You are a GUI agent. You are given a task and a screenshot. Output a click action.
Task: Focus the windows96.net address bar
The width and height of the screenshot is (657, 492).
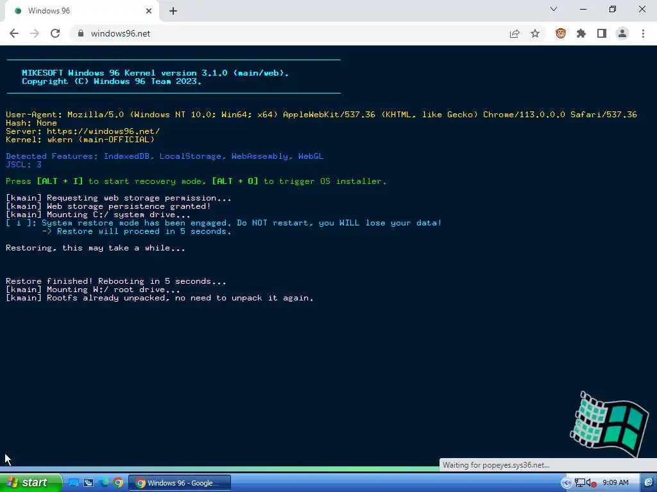pyautogui.click(x=293, y=33)
